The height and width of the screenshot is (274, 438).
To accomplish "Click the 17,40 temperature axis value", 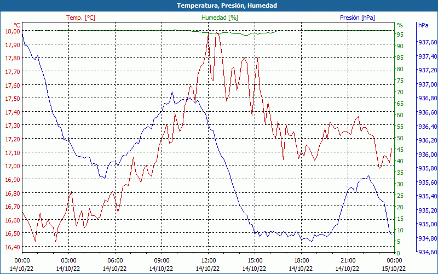I will (13, 112).
